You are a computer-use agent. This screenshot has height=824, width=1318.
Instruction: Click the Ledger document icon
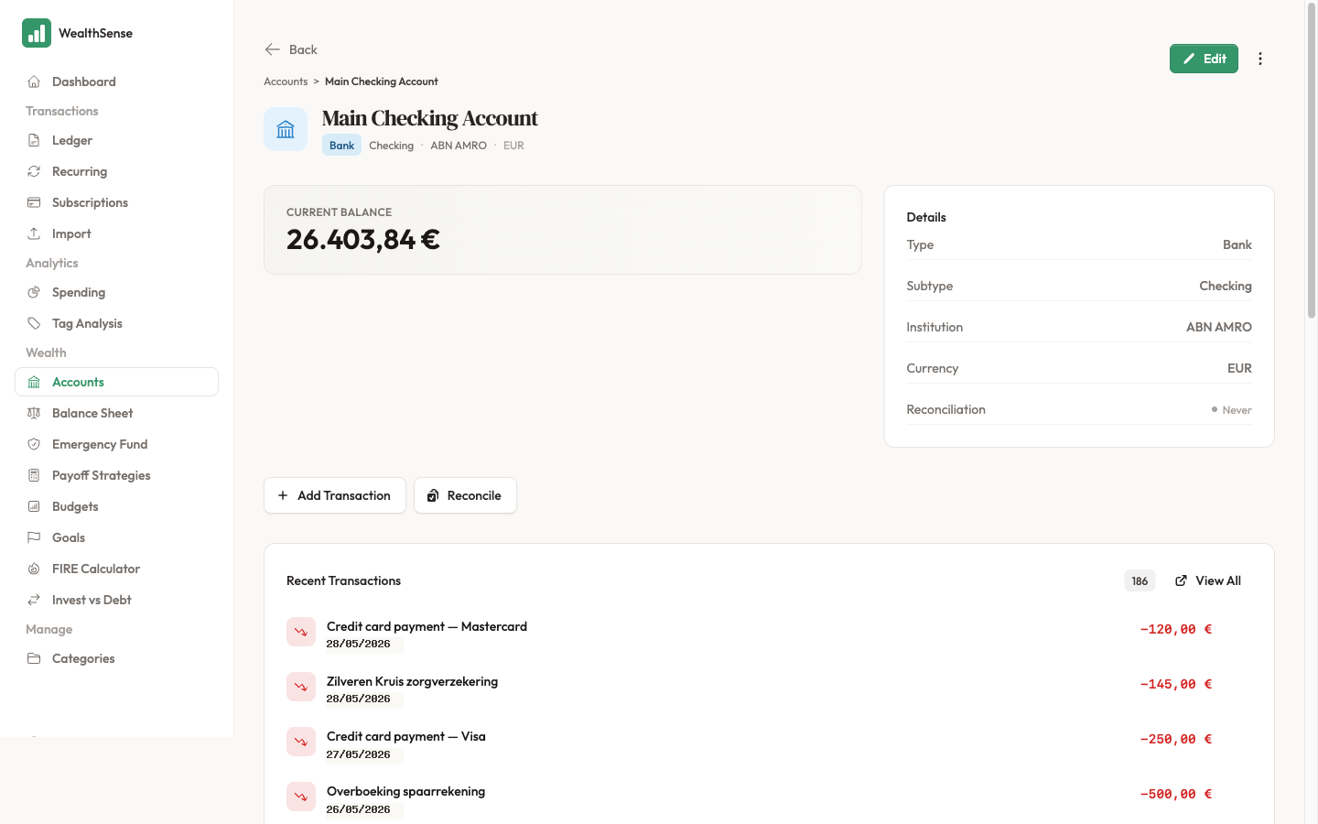coord(34,140)
